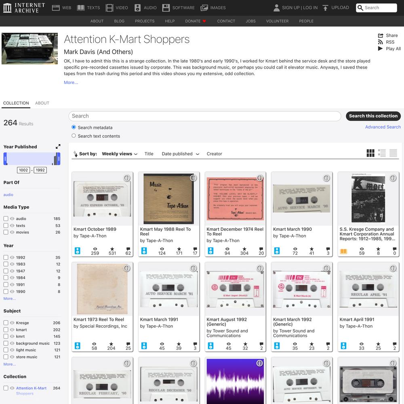Screen dimensions: 404x404
Task: Toggle sort direction arrows
Action: pos(75,154)
